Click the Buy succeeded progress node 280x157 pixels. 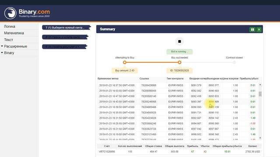pos(179,62)
